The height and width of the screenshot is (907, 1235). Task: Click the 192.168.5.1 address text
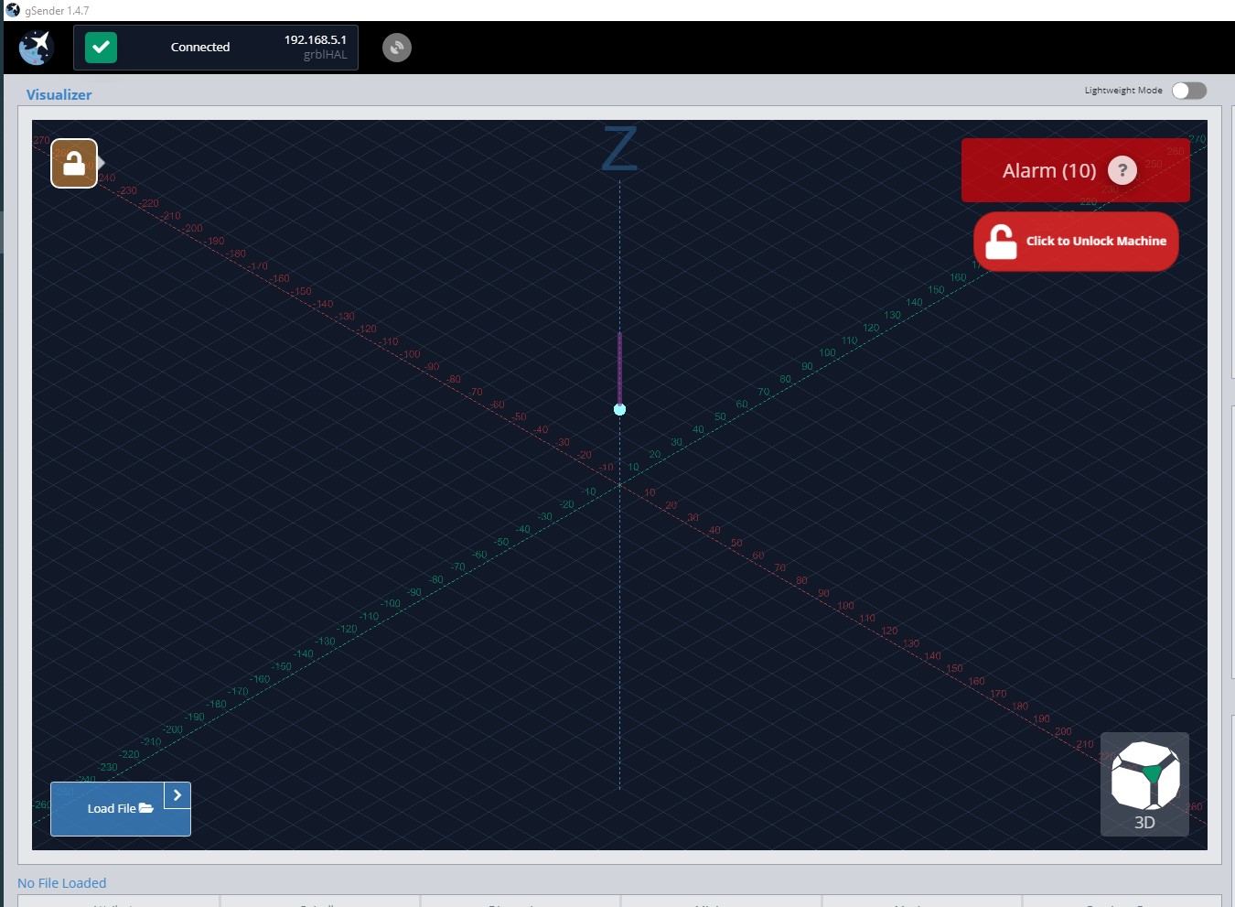pyautogui.click(x=315, y=39)
